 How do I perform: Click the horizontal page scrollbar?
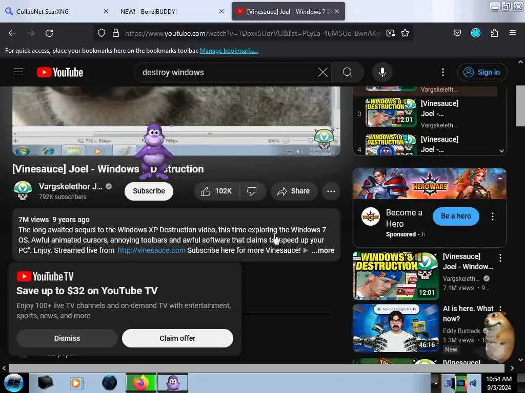(256, 368)
